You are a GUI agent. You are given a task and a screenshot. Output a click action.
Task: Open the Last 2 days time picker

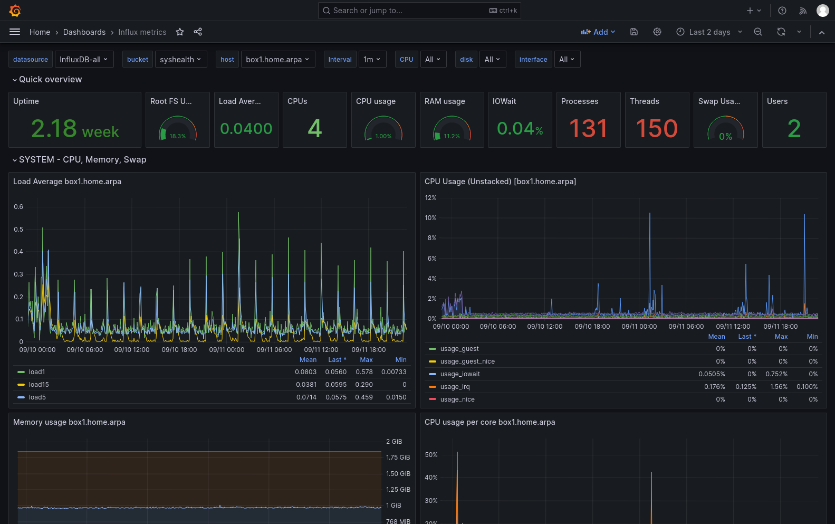(709, 32)
